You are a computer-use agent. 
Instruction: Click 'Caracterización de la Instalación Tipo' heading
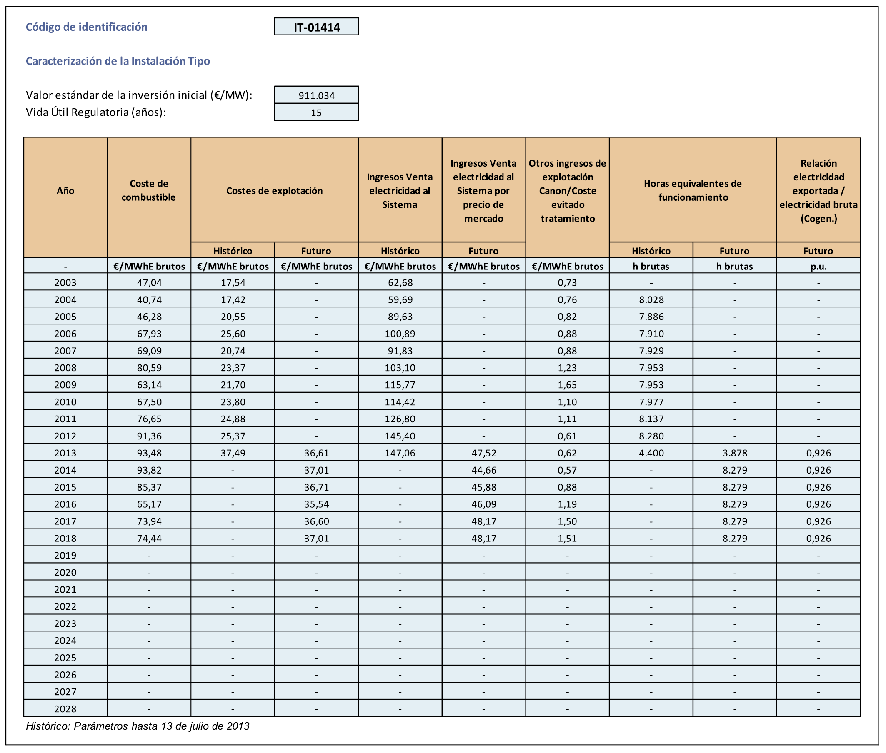tap(118, 61)
